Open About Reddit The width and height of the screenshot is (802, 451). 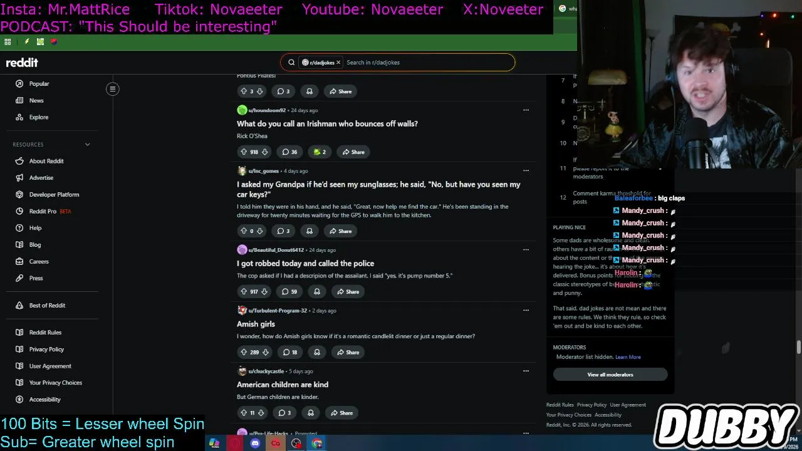pos(46,161)
